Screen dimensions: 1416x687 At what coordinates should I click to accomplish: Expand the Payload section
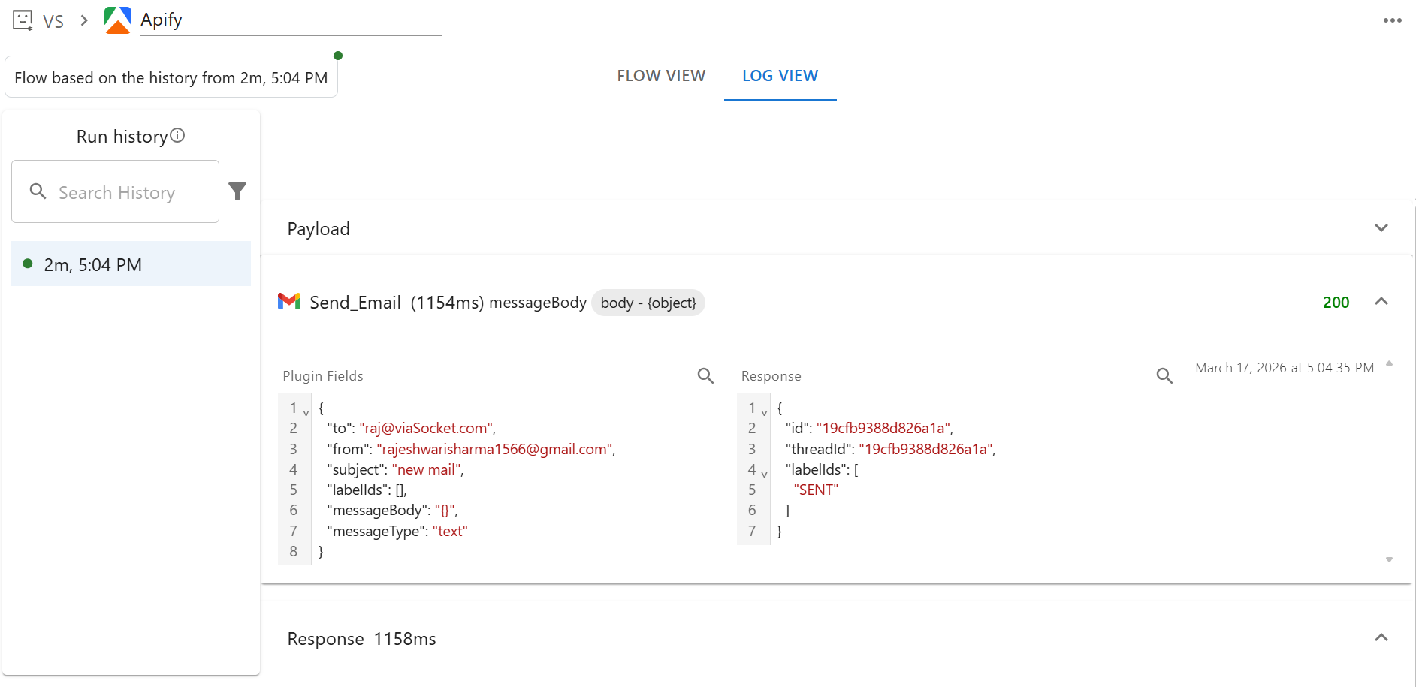[x=1382, y=227]
